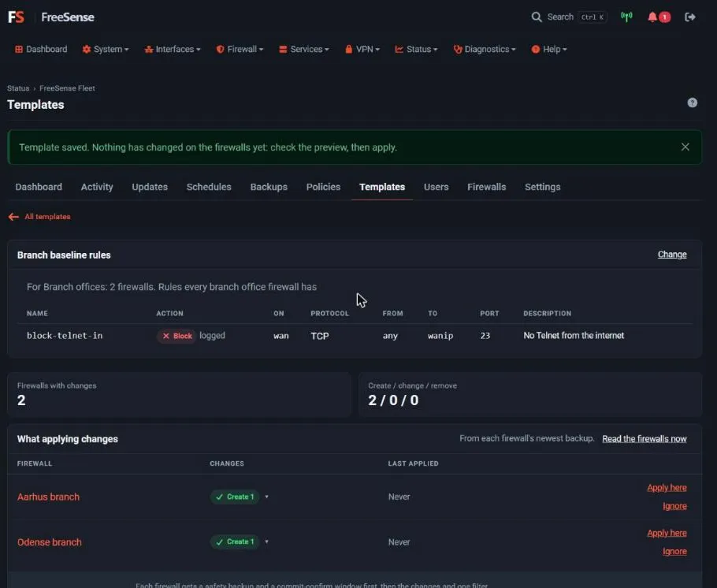Open search with the magnifier icon
The height and width of the screenshot is (588, 717).
[537, 17]
